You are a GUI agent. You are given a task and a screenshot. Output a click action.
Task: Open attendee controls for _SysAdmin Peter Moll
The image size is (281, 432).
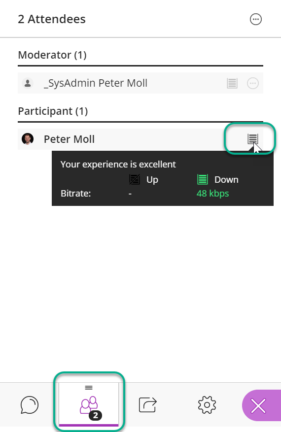click(253, 83)
